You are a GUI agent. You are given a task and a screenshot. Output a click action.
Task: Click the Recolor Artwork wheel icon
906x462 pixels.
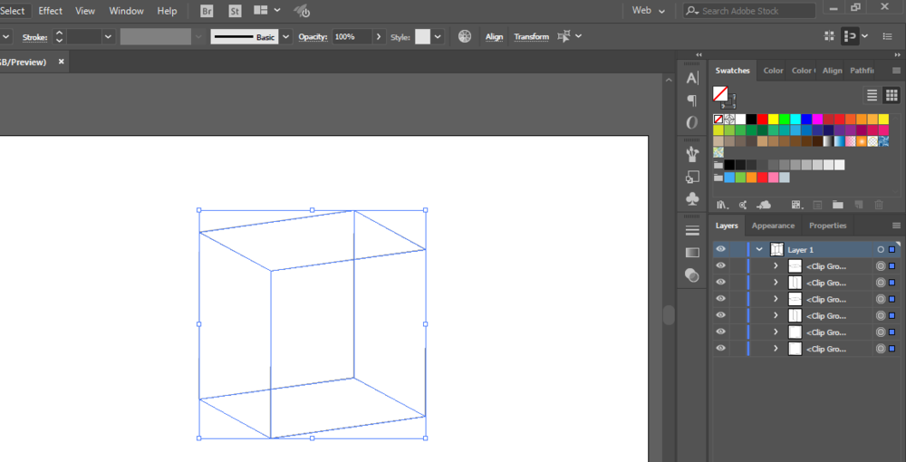tap(465, 36)
